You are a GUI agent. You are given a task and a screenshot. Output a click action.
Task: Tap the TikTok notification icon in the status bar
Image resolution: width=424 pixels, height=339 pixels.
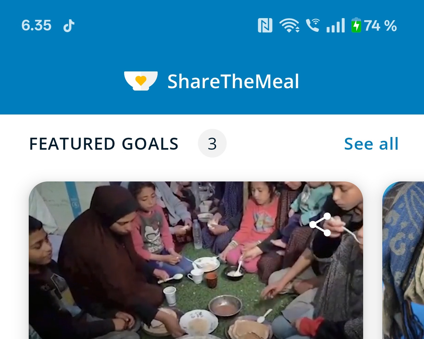(69, 26)
